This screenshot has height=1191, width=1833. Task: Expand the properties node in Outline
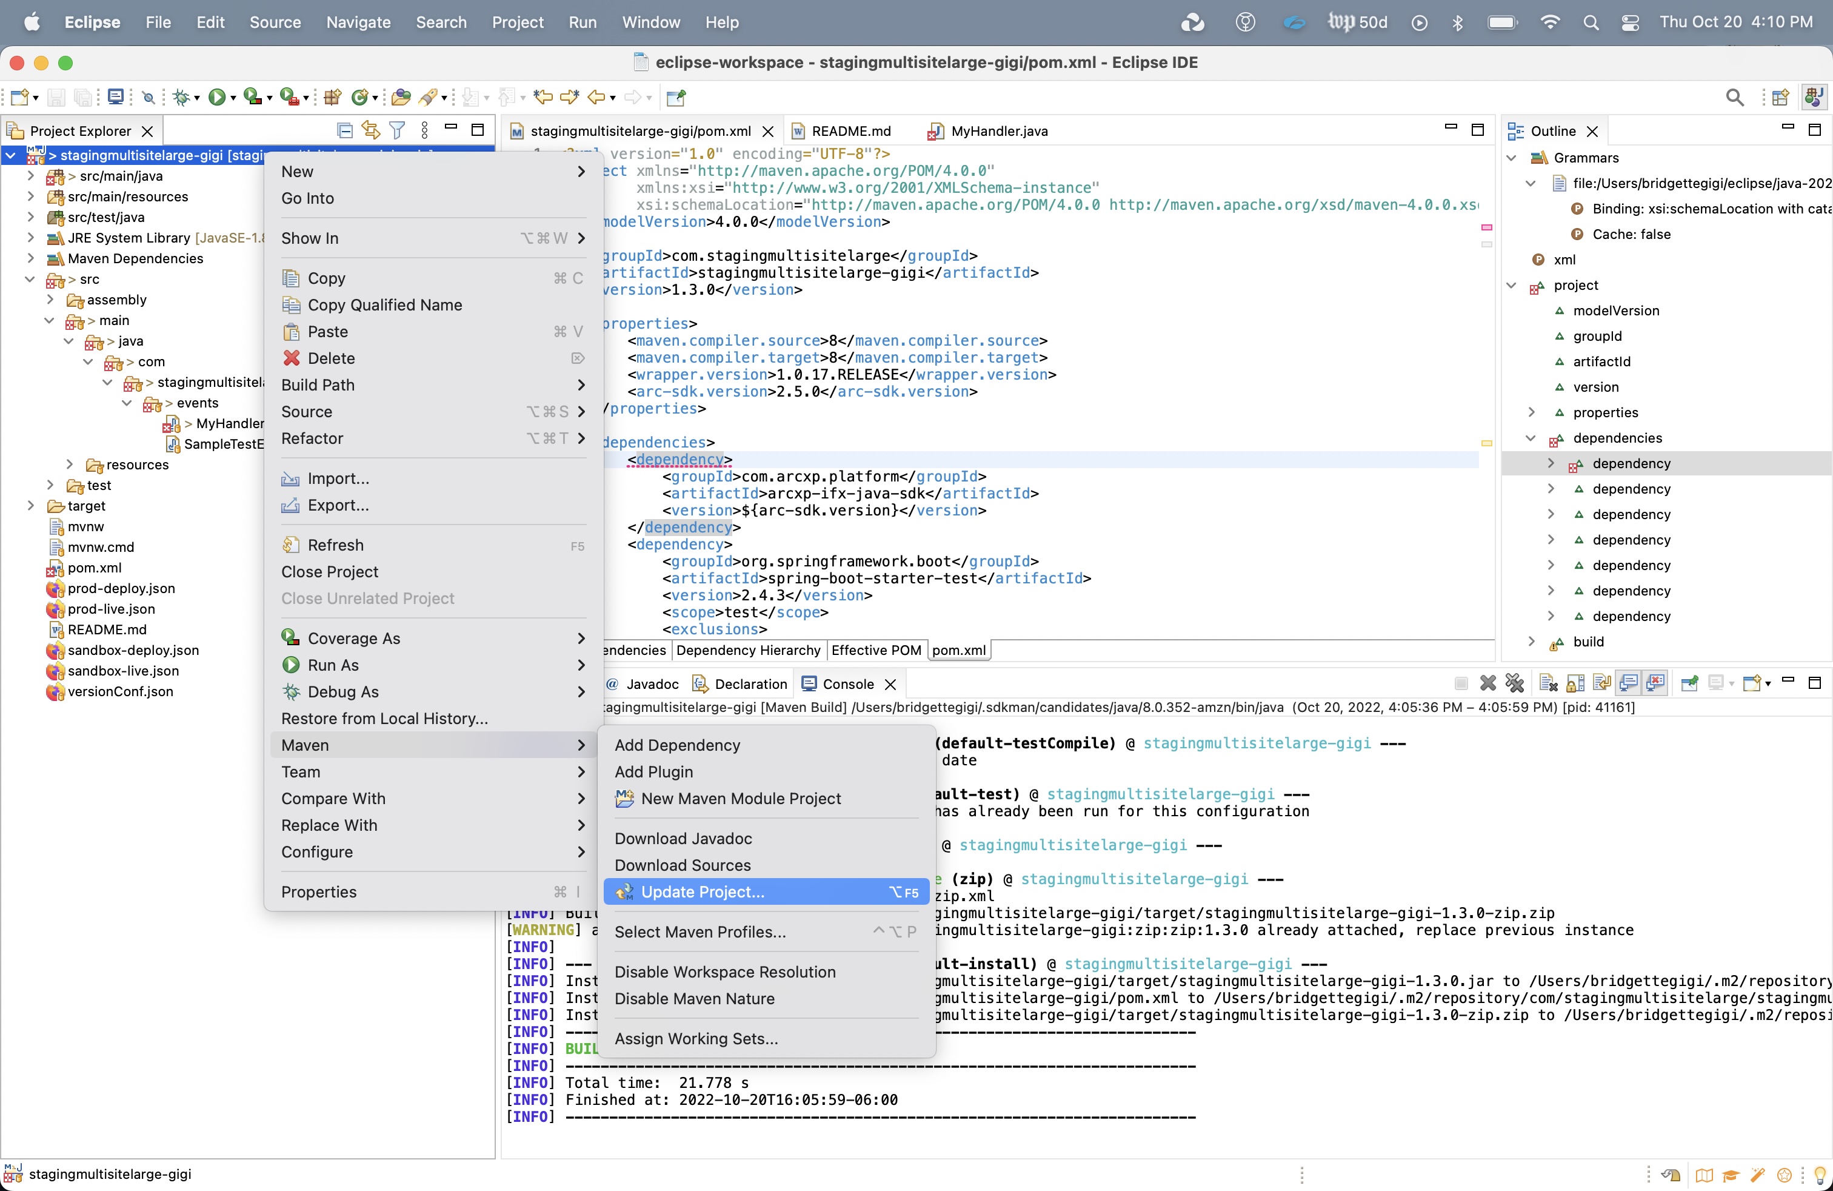(1531, 412)
